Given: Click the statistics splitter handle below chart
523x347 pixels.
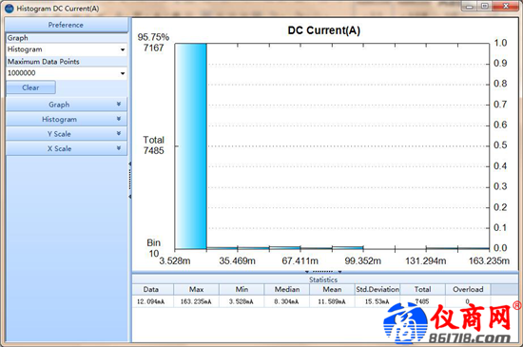Looking at the screenshot, I should point(323,272).
